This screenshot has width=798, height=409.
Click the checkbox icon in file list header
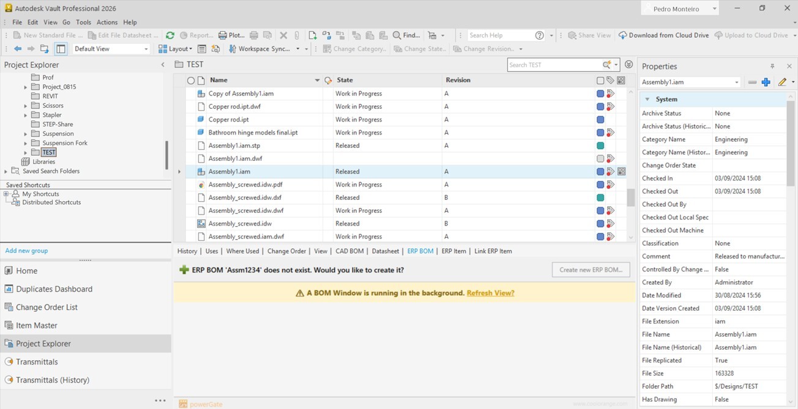coord(600,80)
